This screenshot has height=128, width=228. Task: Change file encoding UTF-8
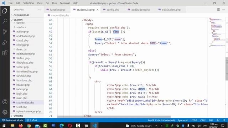point(194,120)
